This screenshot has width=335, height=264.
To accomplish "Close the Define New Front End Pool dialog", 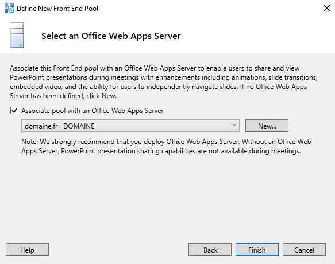I will coord(326,9).
